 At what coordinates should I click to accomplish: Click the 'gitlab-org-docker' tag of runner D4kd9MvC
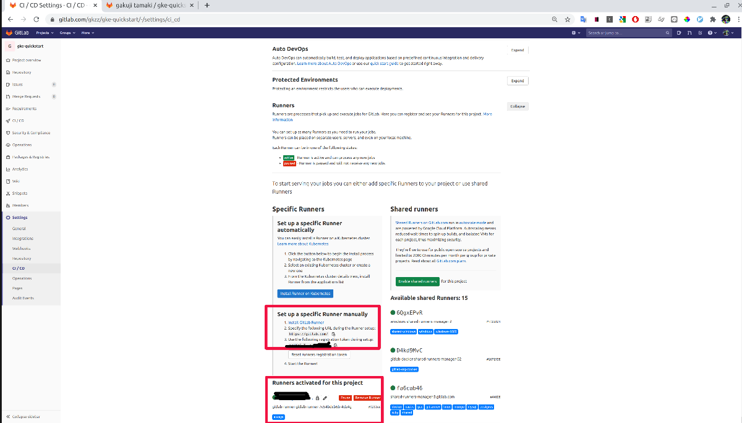pos(405,369)
